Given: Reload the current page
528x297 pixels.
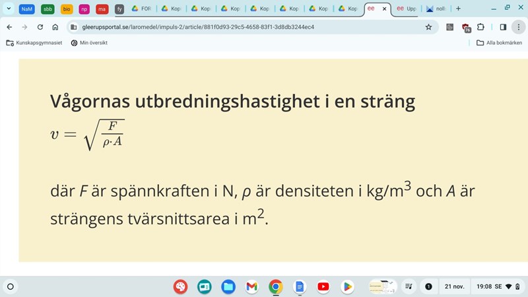Looking at the screenshot, I should tap(40, 27).
